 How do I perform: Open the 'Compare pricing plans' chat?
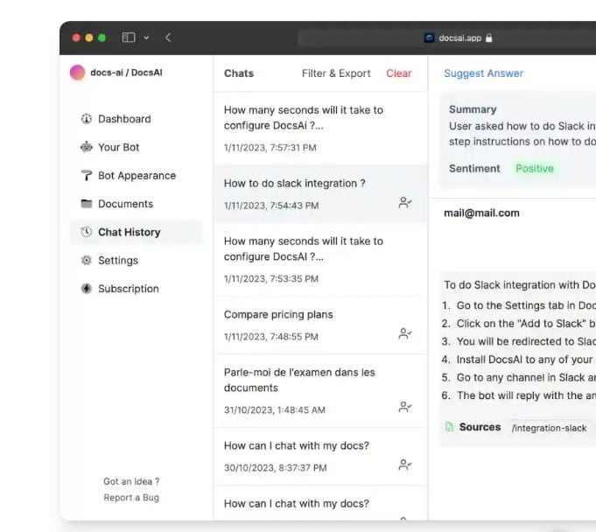tap(320, 325)
